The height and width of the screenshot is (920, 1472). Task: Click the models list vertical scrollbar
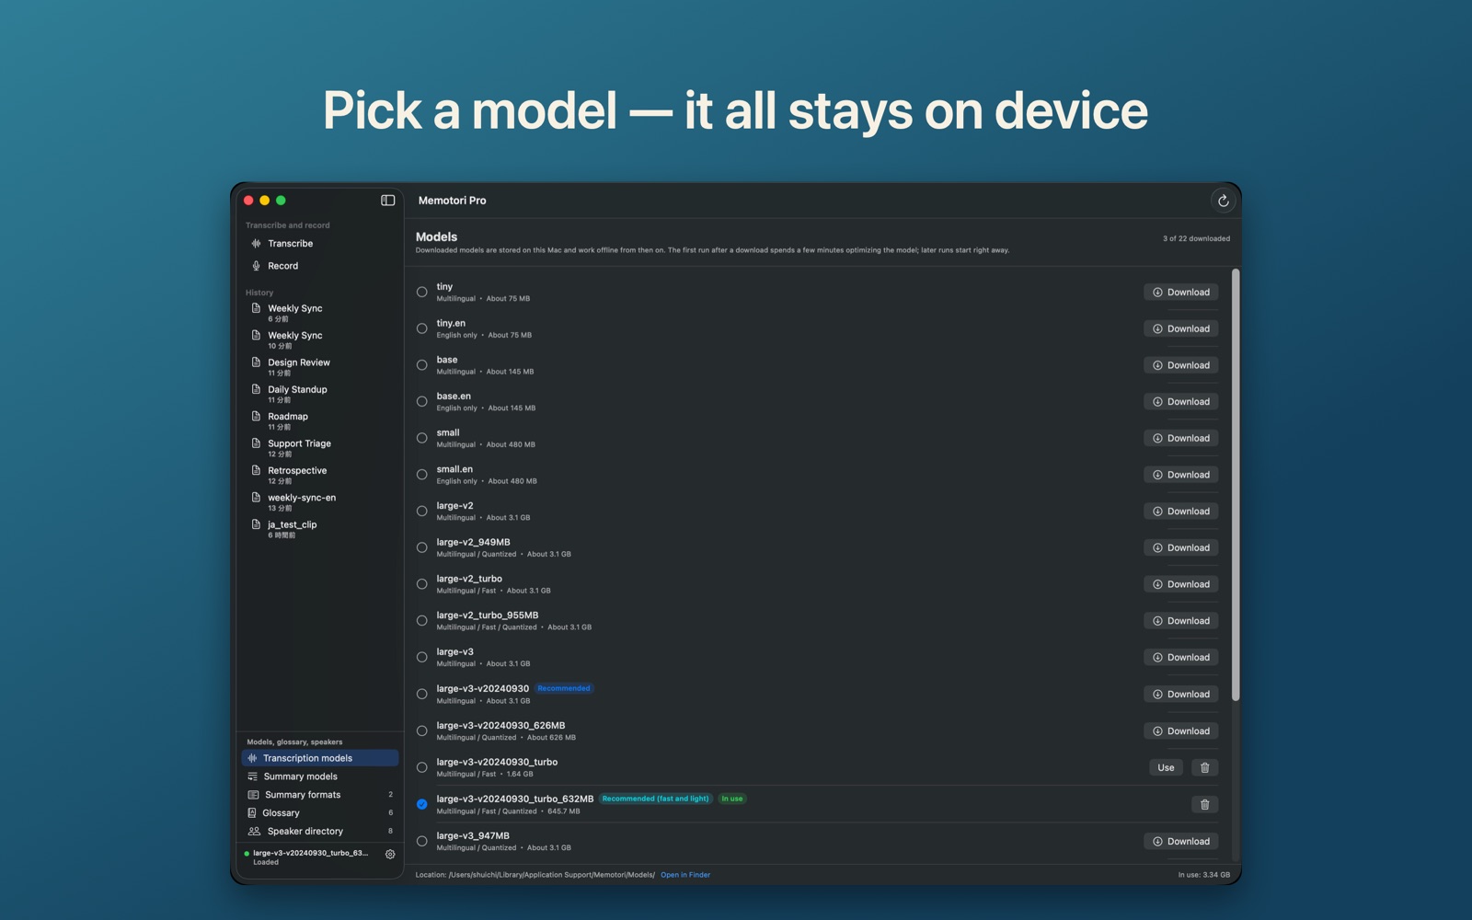point(1235,485)
